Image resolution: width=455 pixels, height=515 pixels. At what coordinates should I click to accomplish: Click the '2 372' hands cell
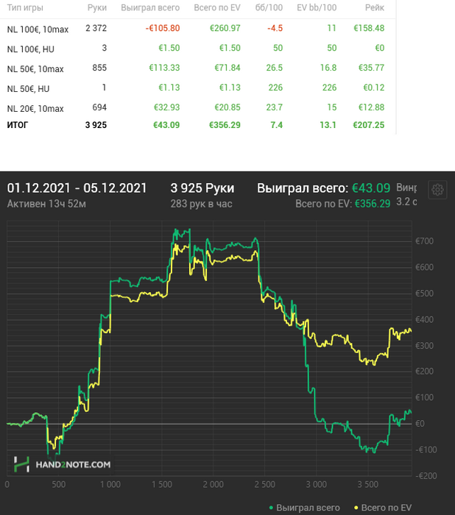pos(96,28)
